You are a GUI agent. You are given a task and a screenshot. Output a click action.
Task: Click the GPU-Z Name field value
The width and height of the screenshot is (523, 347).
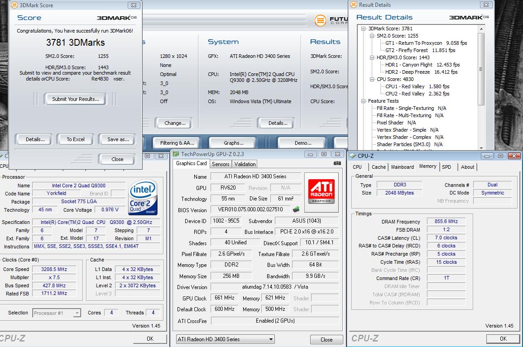(255, 176)
